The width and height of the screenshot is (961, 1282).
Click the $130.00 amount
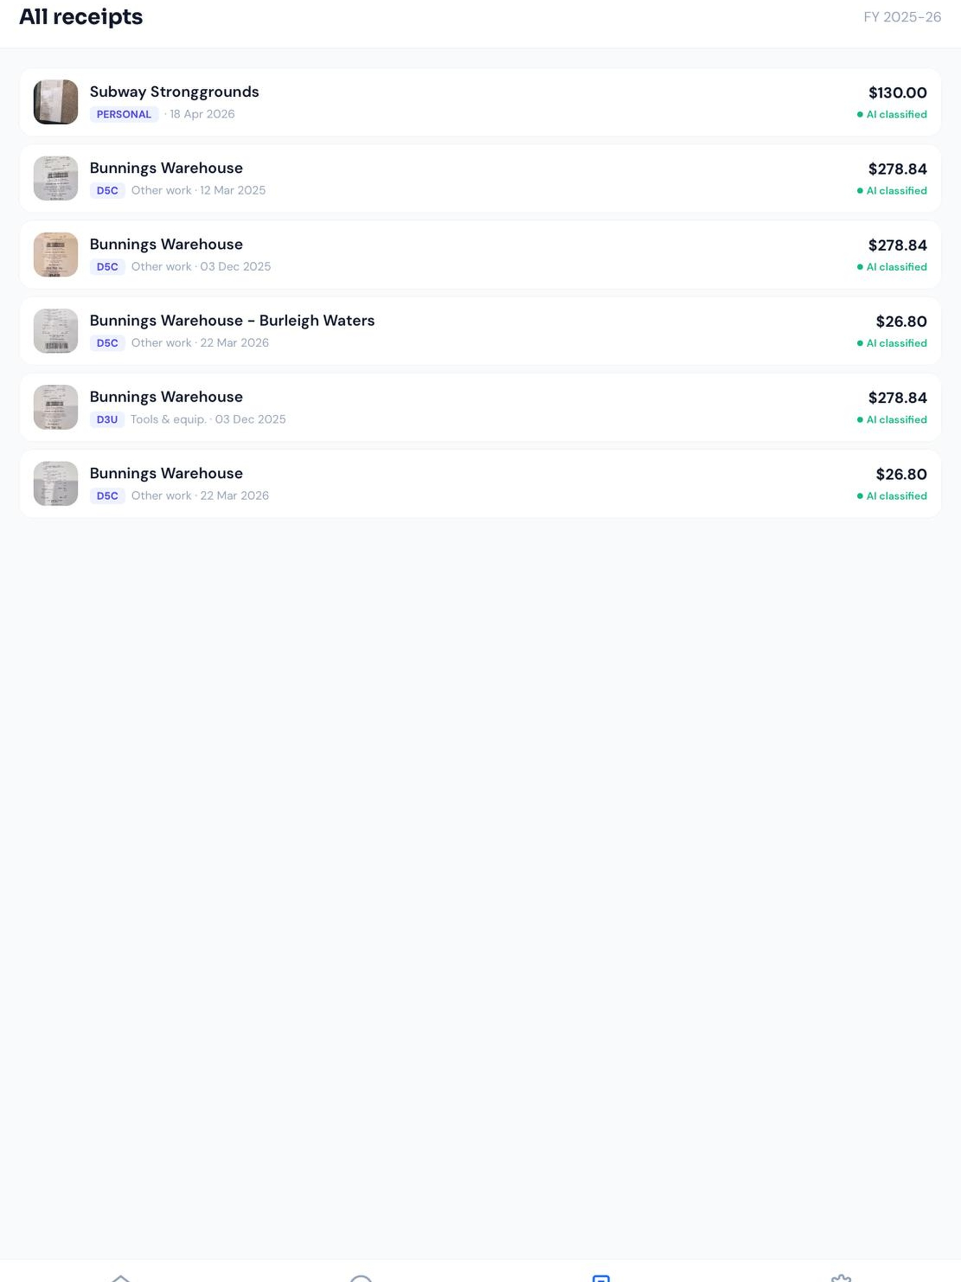pyautogui.click(x=897, y=93)
